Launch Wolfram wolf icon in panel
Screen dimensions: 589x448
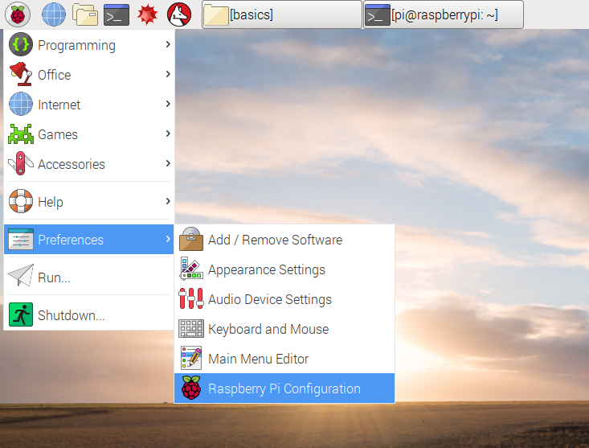pos(179,14)
